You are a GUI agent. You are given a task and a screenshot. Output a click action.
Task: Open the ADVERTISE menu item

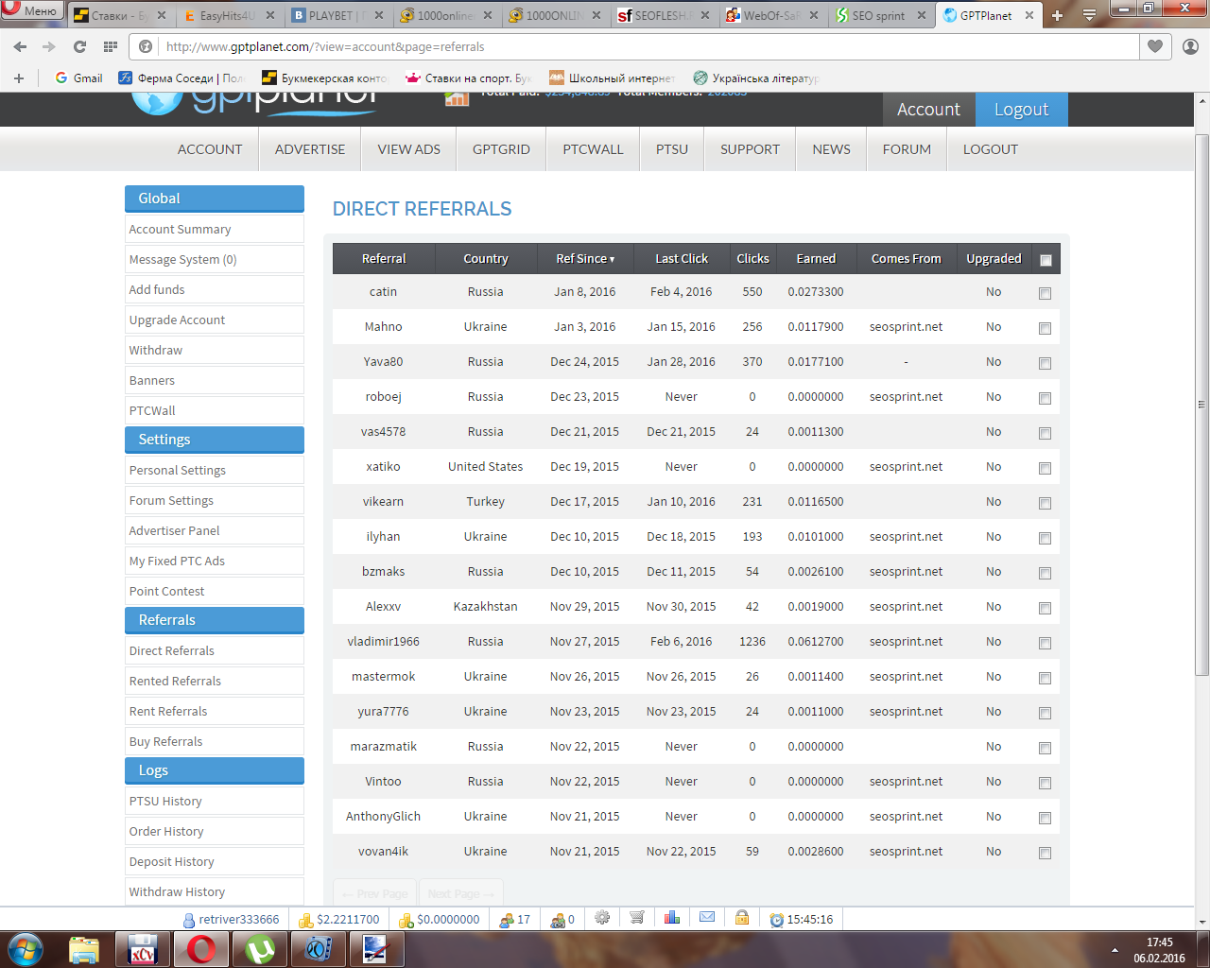point(310,149)
